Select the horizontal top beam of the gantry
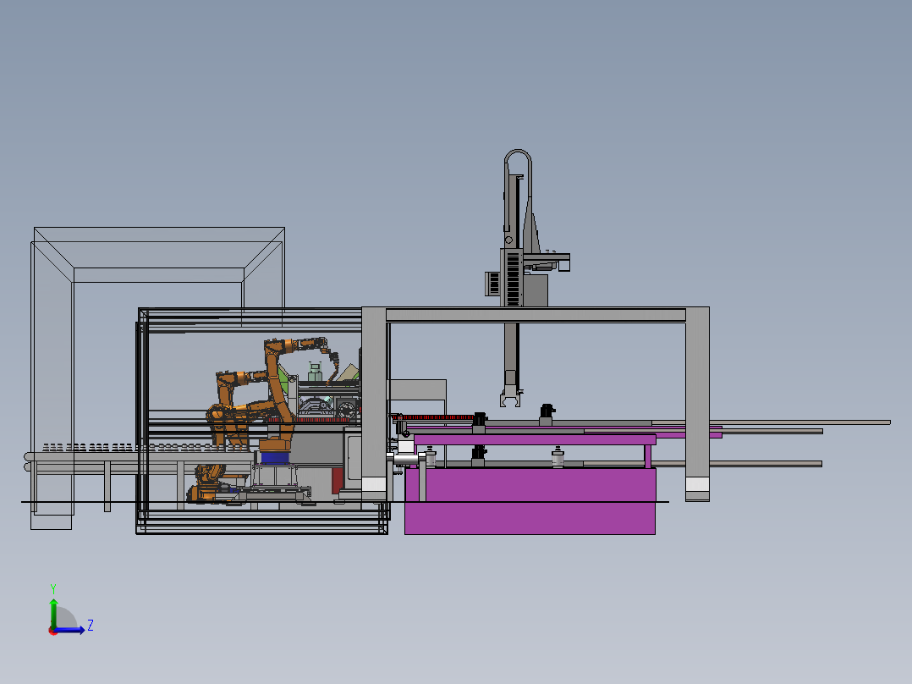This screenshot has width=912, height=684. (535, 314)
